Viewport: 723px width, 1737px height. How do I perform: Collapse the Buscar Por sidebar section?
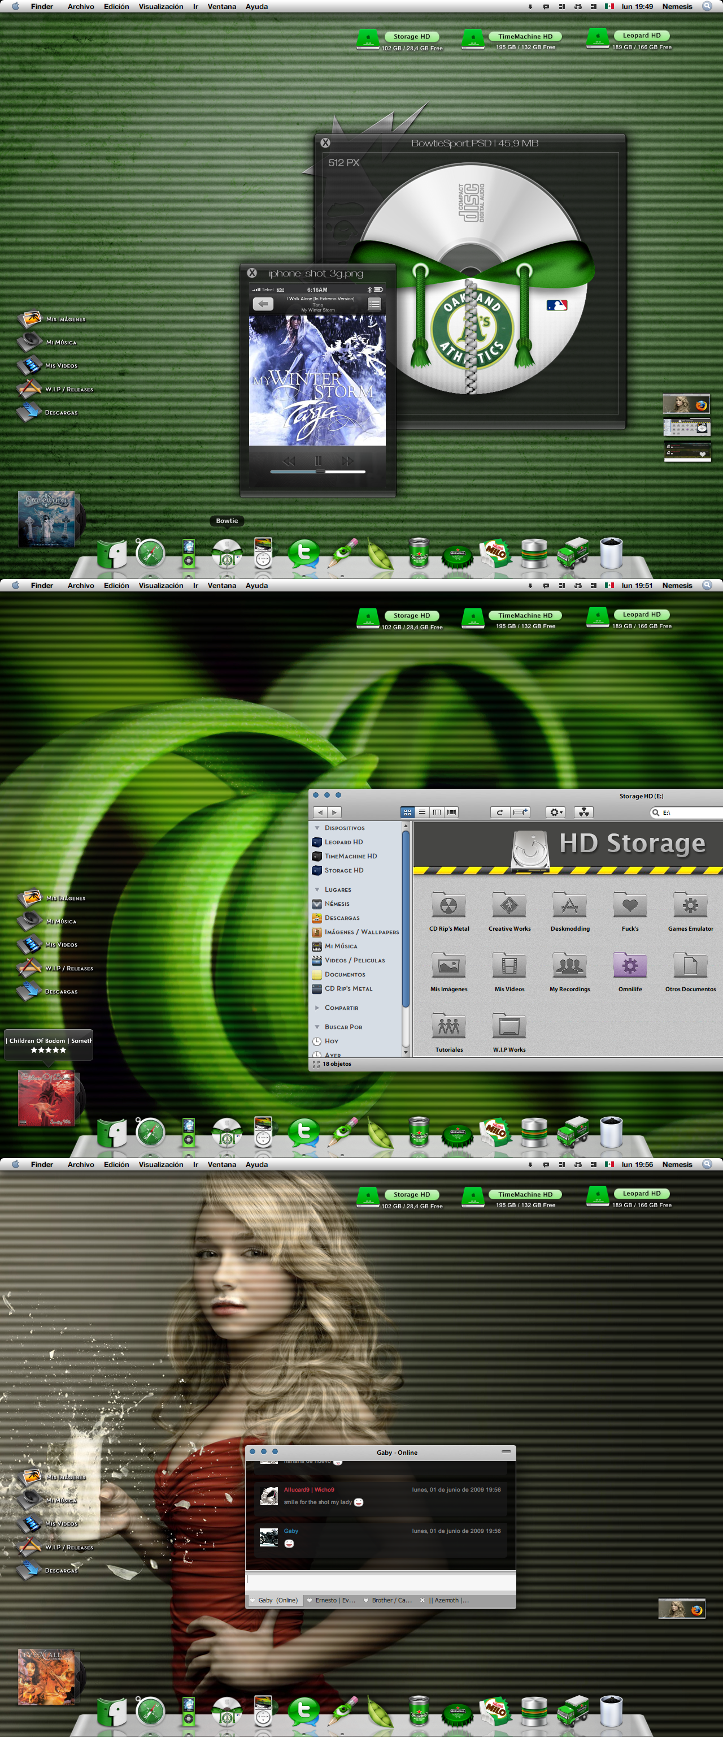click(317, 1027)
